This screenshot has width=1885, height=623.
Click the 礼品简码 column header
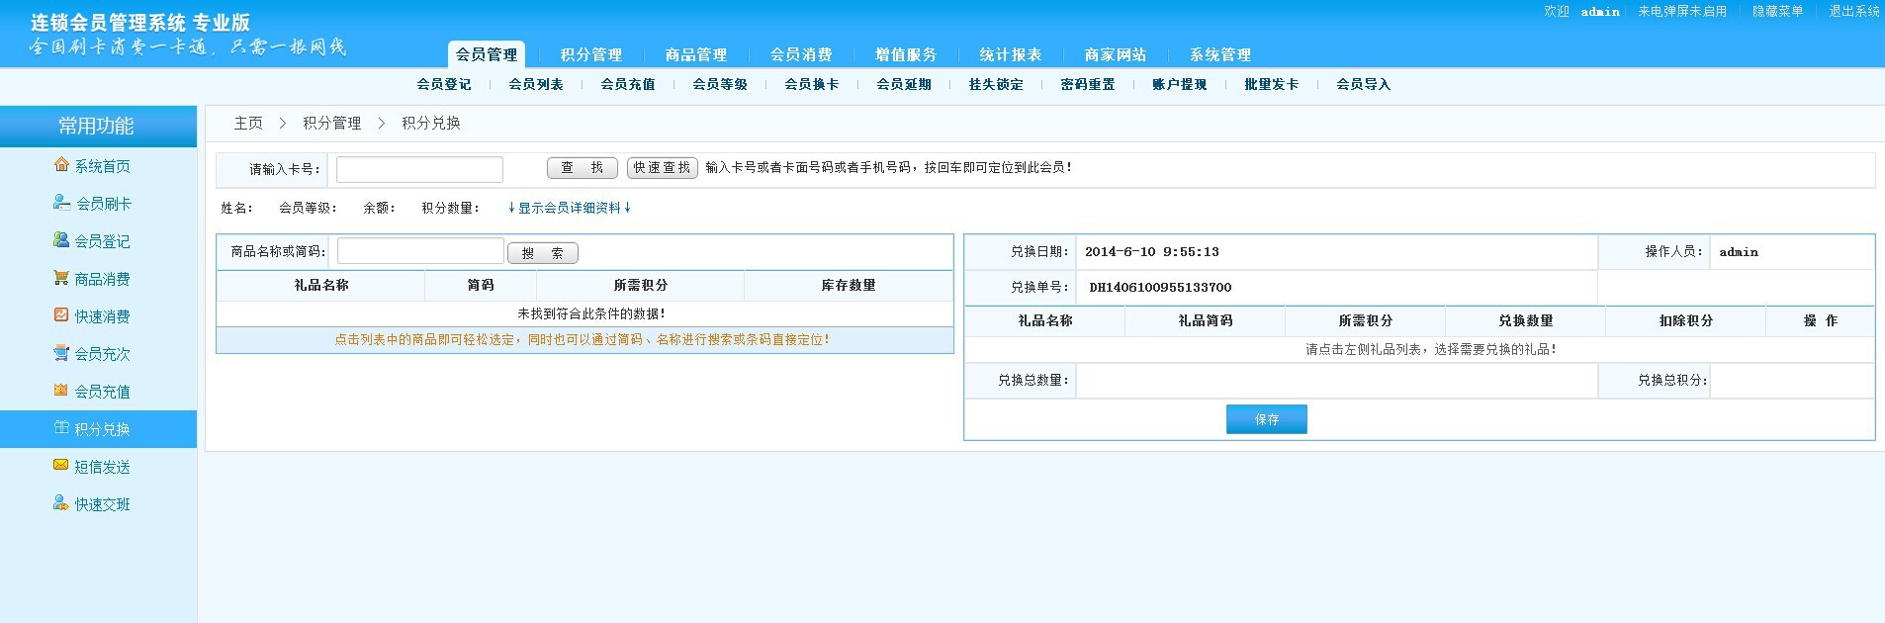tap(1206, 320)
